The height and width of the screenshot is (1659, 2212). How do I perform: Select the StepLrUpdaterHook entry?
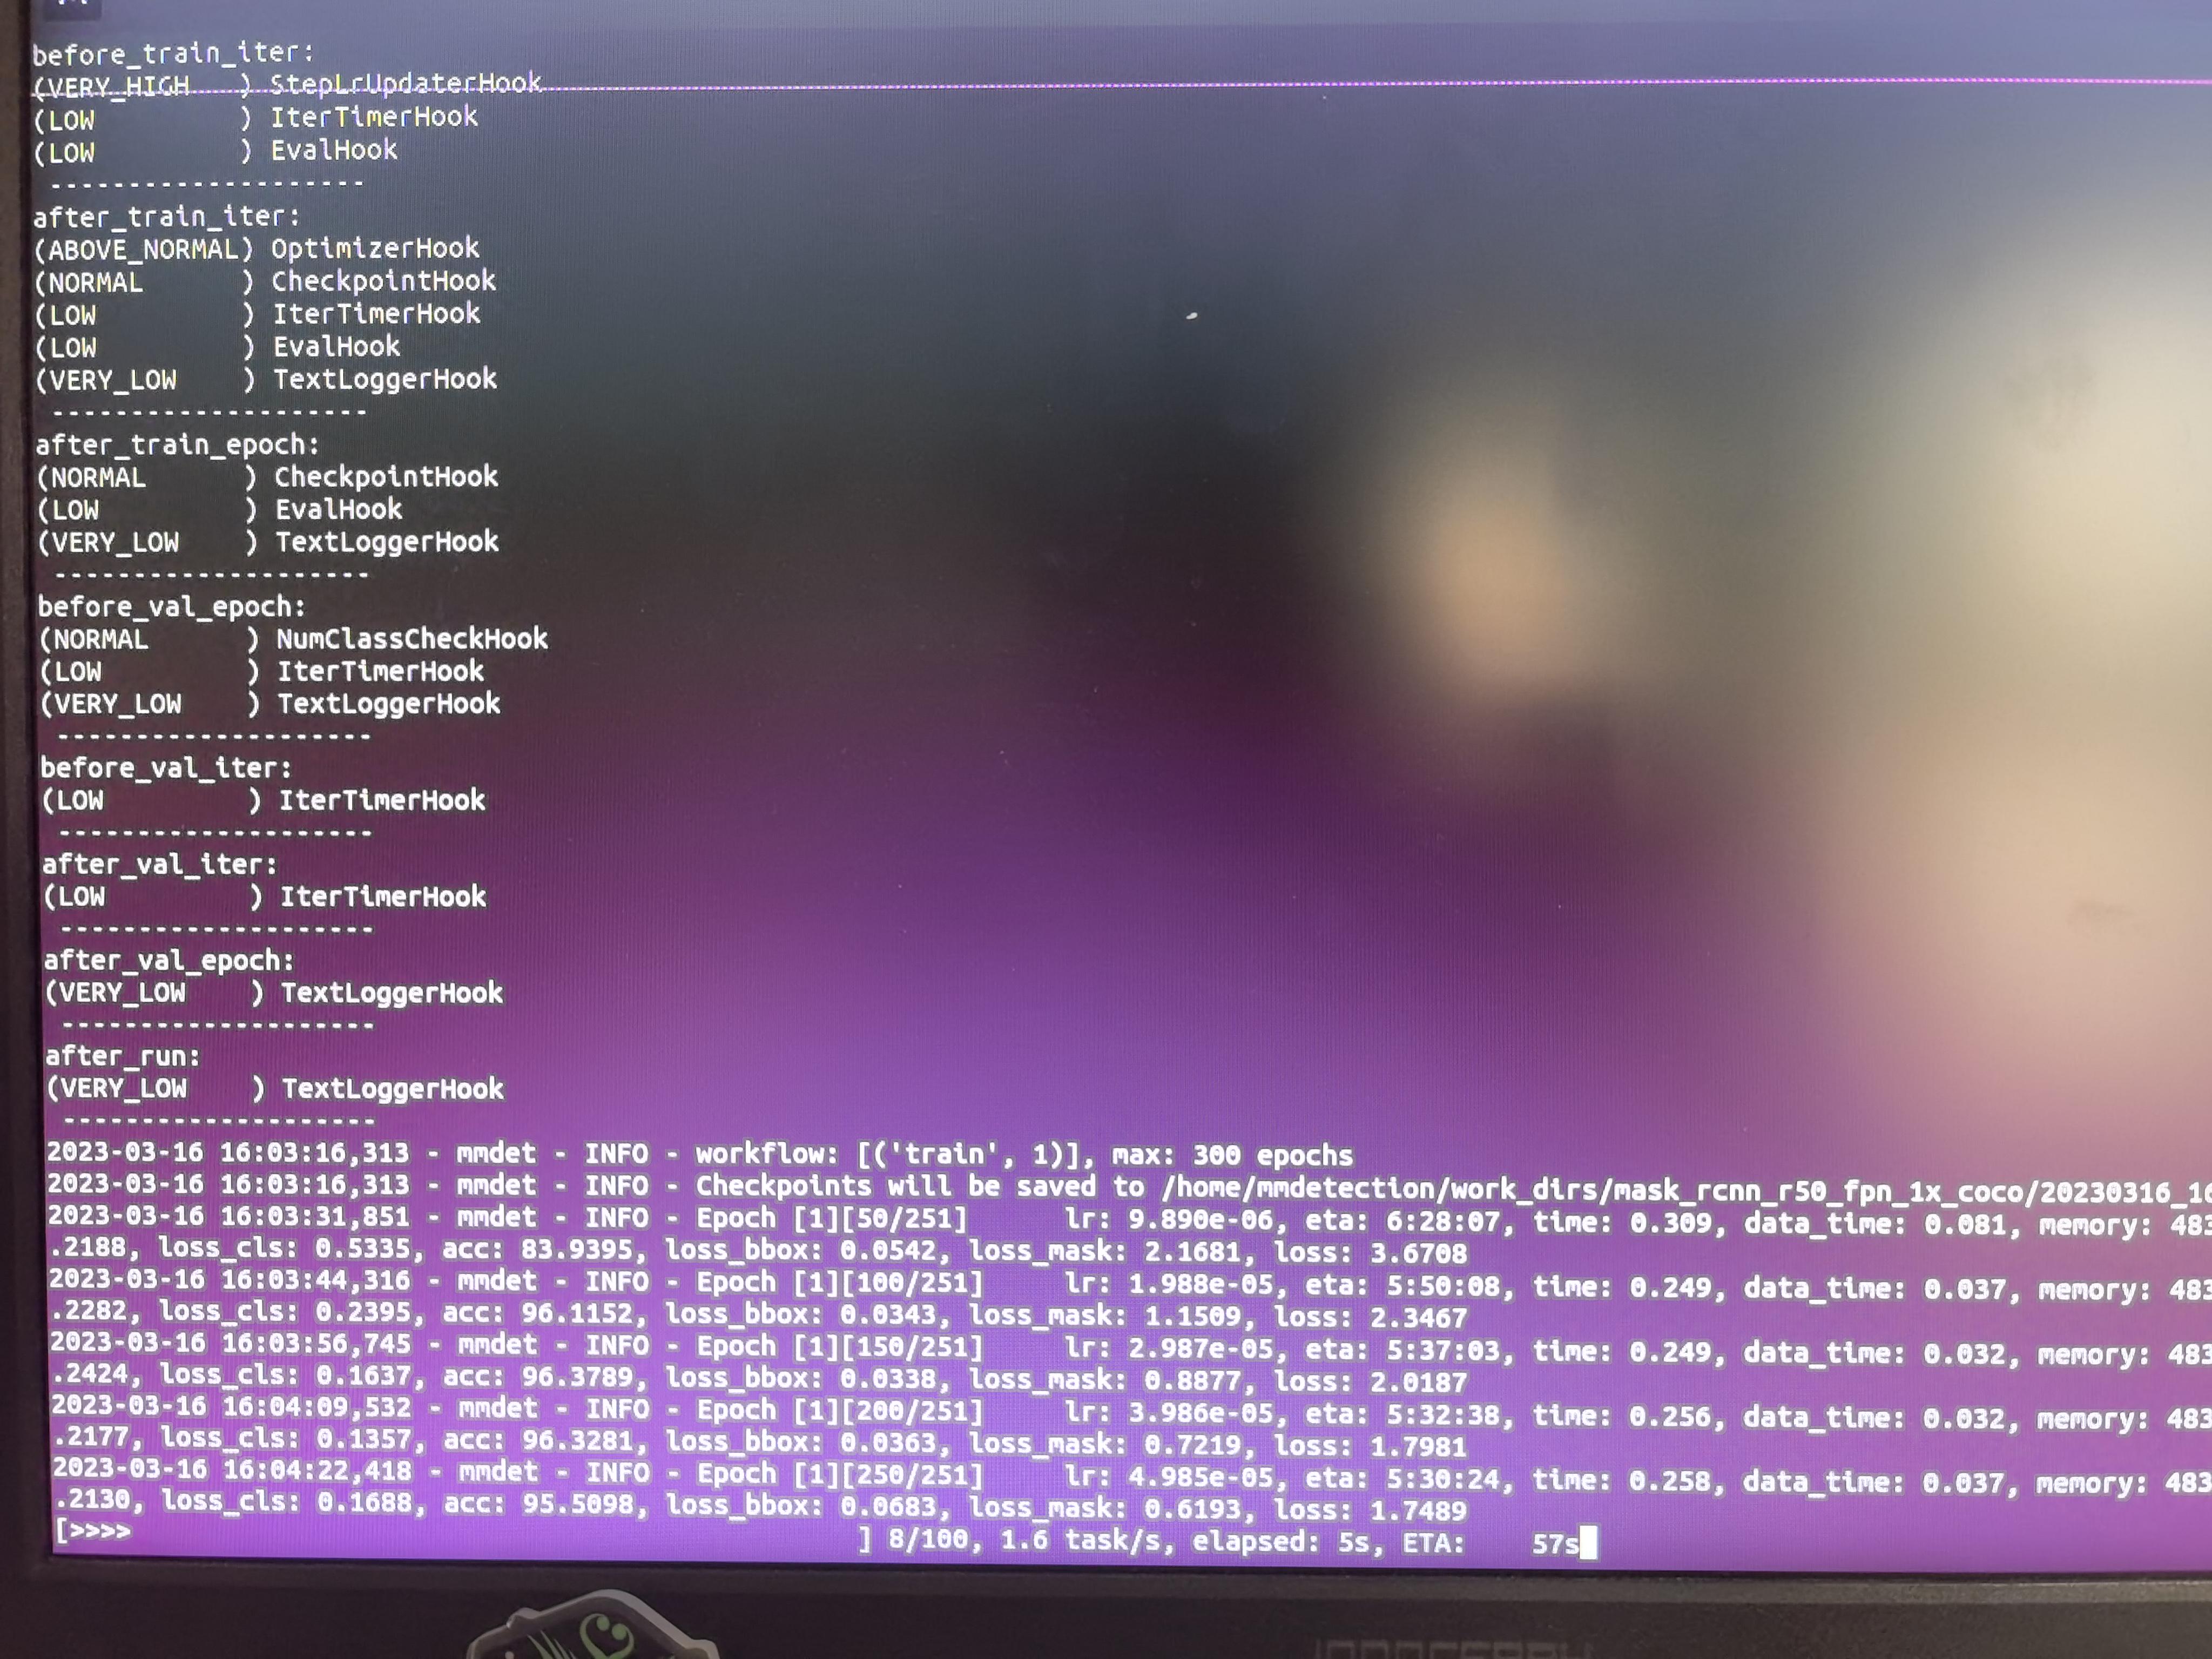coord(406,83)
